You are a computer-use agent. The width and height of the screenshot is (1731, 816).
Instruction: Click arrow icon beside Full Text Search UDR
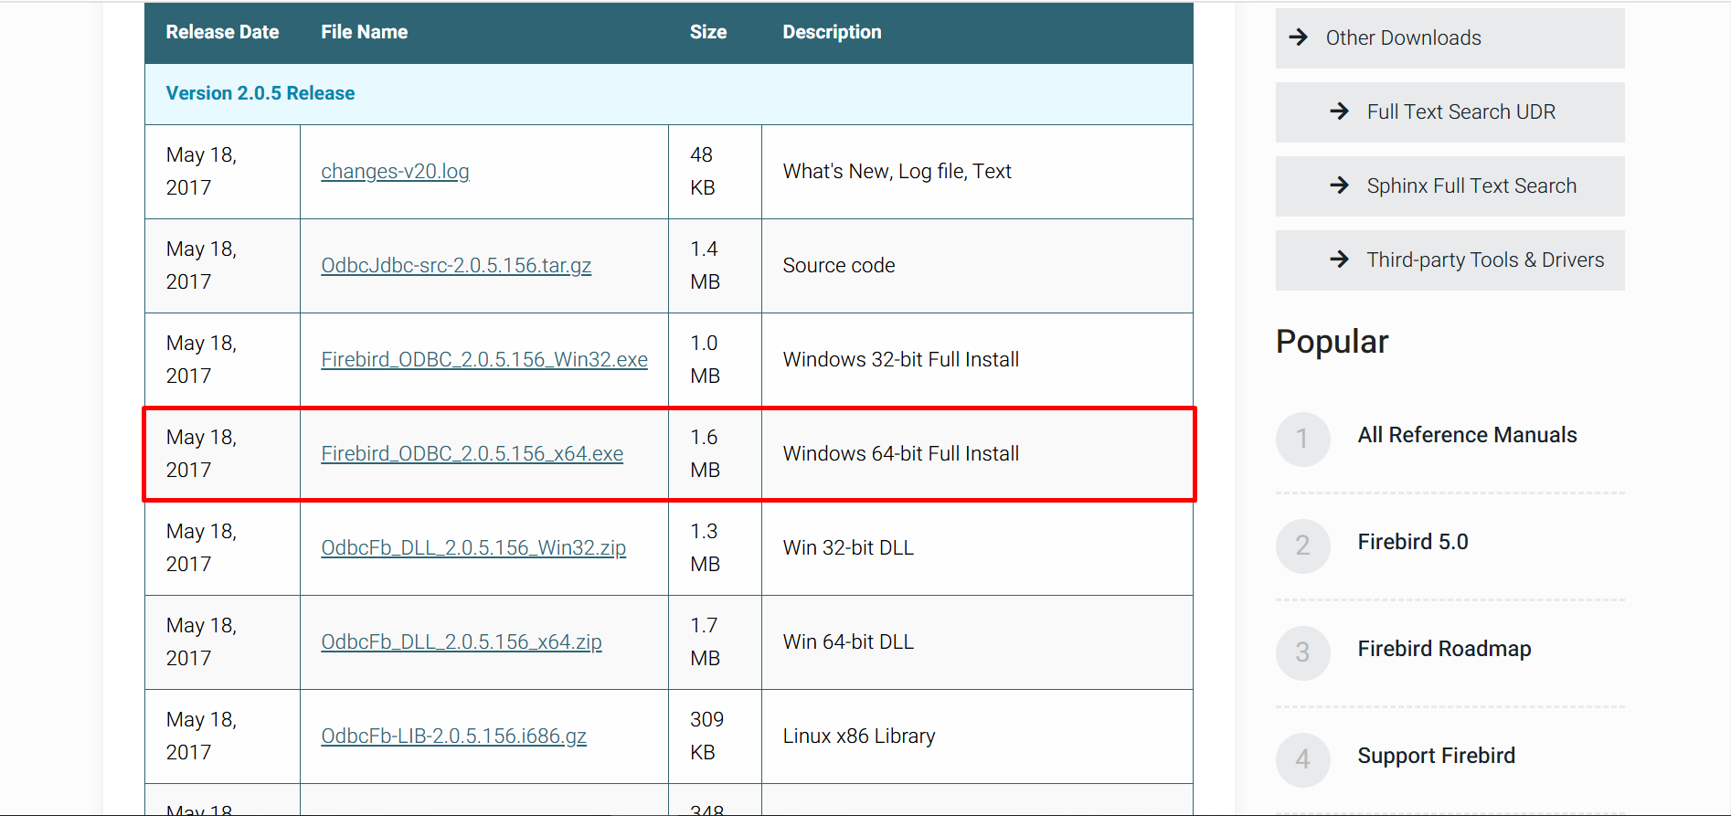(x=1339, y=111)
